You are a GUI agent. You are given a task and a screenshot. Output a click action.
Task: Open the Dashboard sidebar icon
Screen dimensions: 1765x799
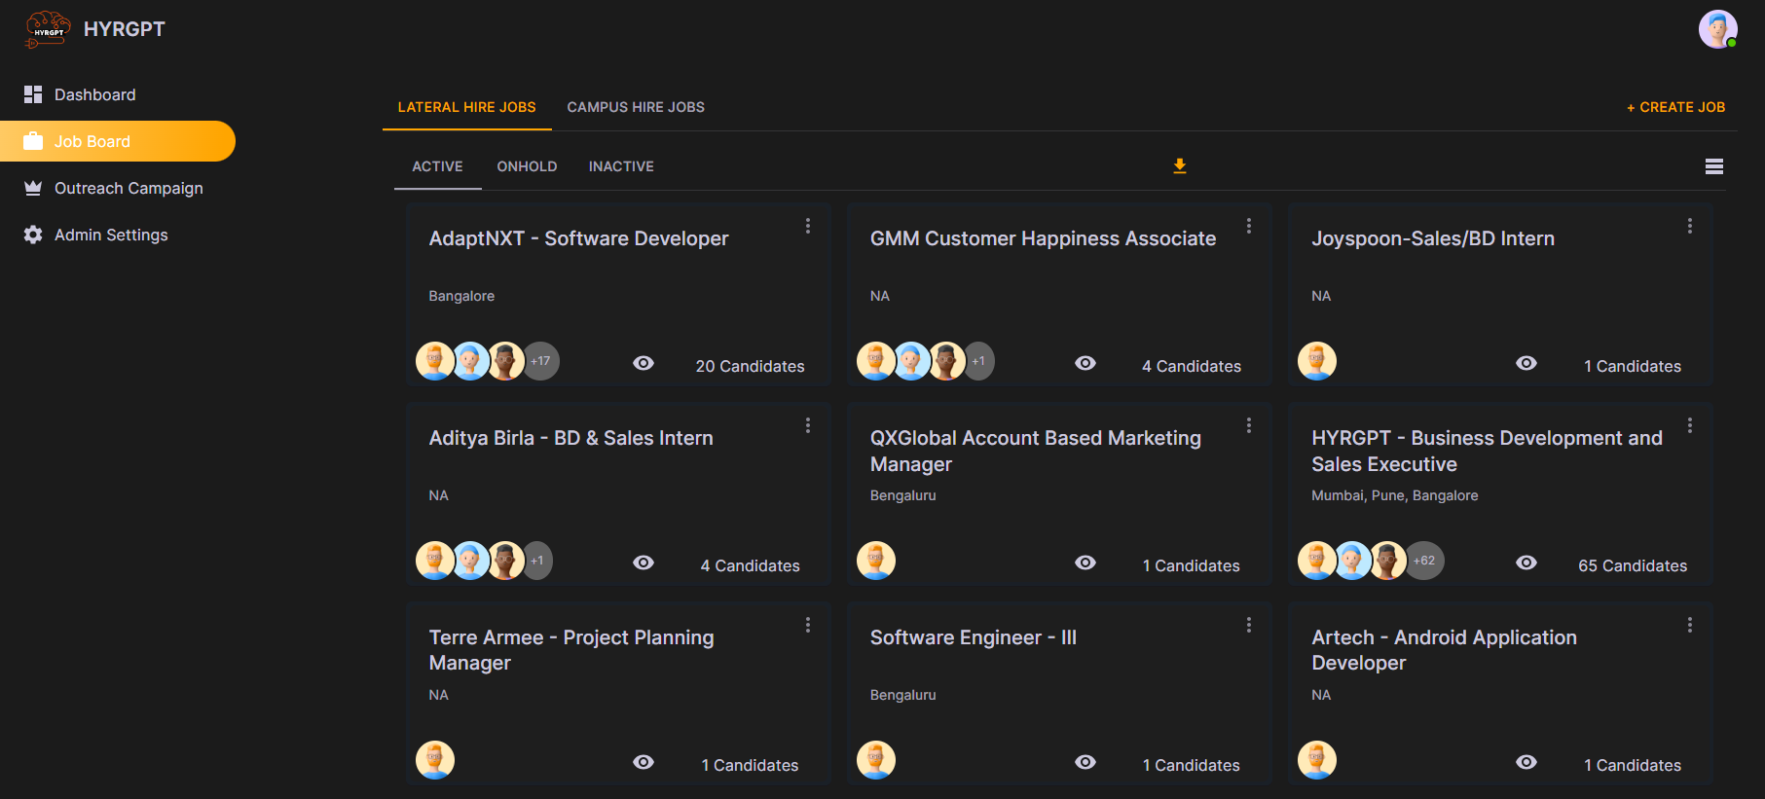click(33, 94)
